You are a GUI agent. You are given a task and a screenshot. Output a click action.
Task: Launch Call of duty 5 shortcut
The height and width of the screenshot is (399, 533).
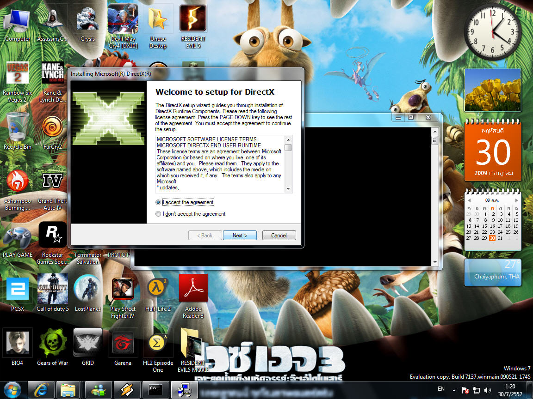pos(52,293)
